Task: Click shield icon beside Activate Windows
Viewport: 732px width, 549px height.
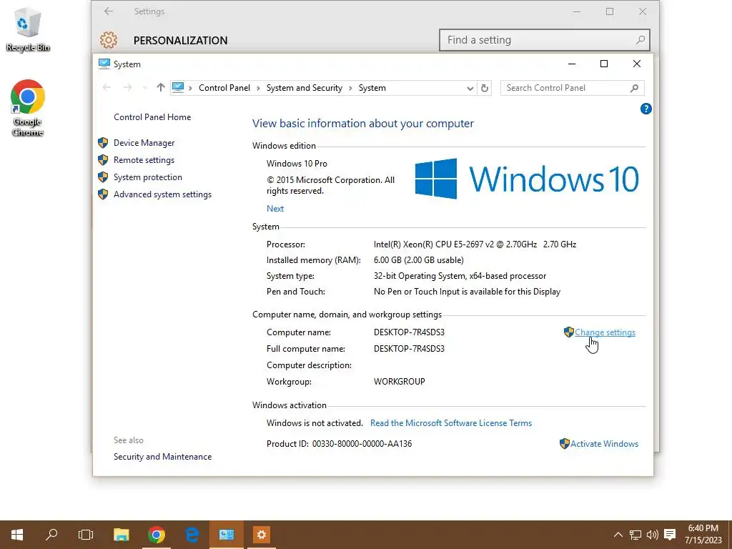Action: coord(565,443)
